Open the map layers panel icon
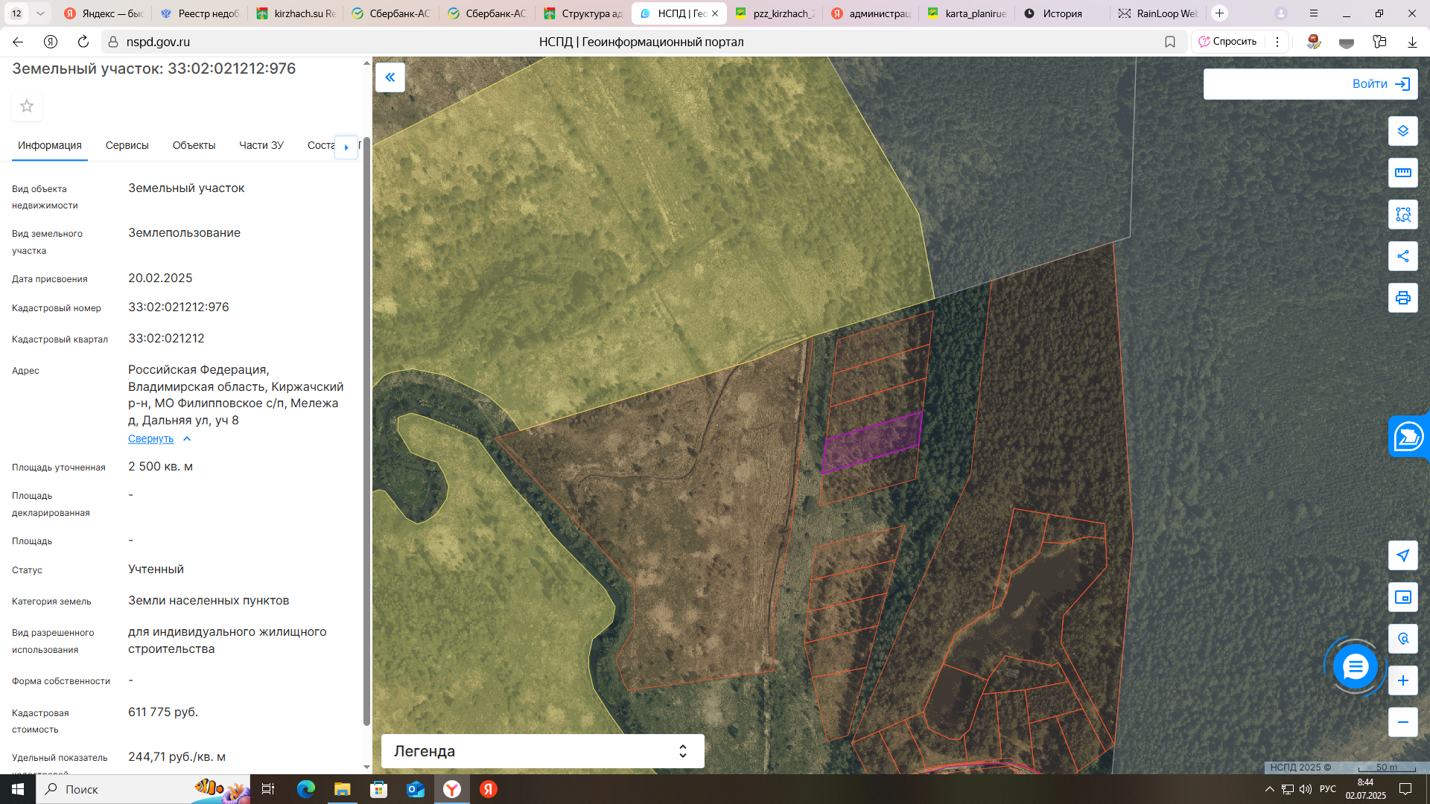This screenshot has height=804, width=1430. (1402, 131)
